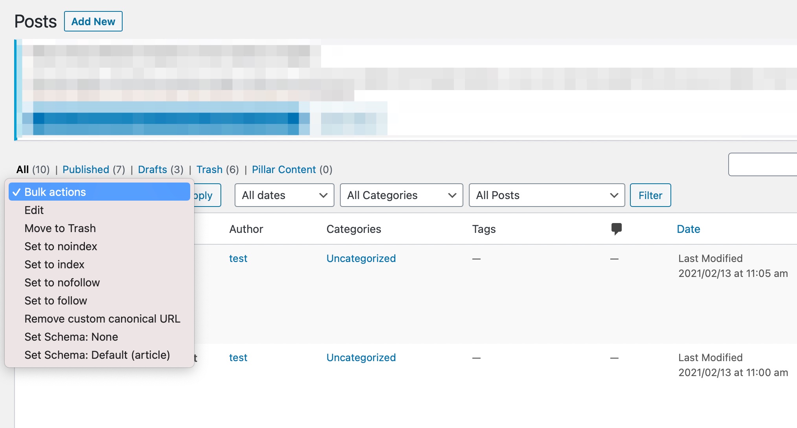Select Set to noindex option

(x=61, y=246)
